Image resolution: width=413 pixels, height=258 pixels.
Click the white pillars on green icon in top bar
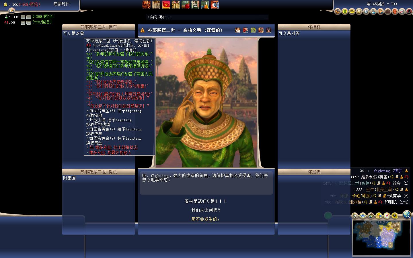point(195,4)
